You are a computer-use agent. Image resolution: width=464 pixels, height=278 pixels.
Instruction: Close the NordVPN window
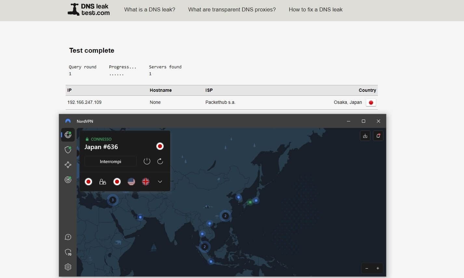[378, 121]
